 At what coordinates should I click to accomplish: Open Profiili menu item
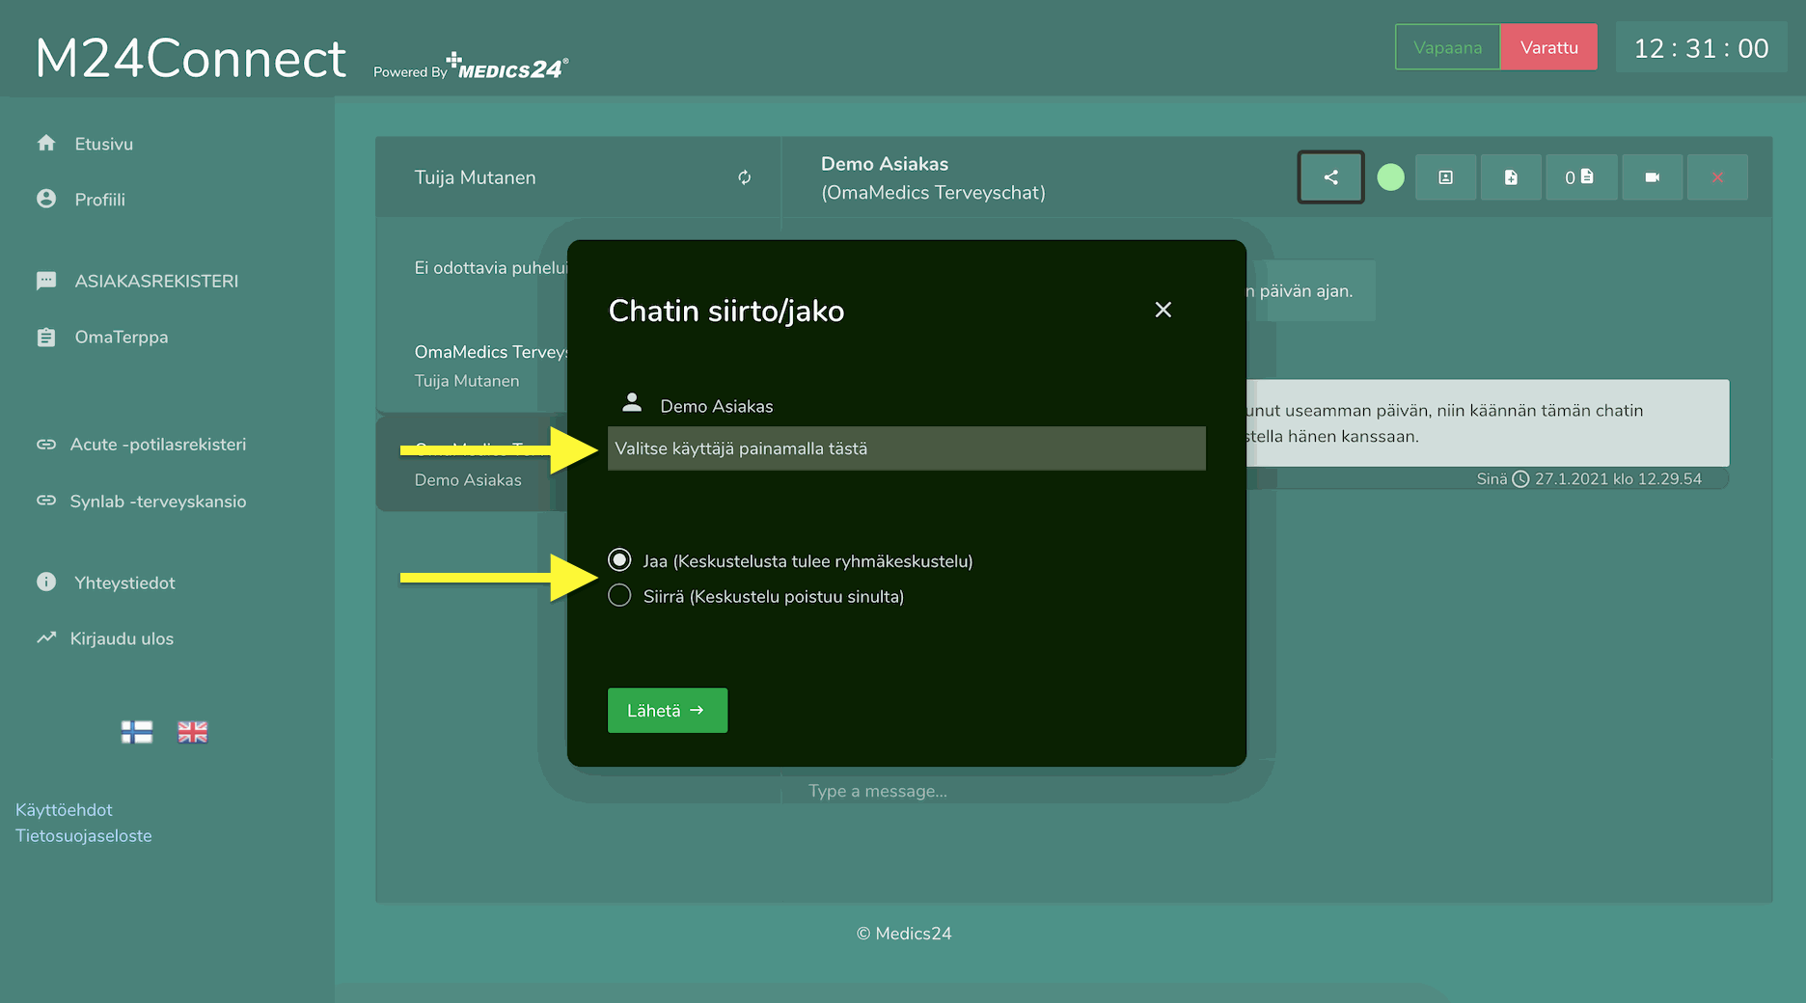point(100,200)
